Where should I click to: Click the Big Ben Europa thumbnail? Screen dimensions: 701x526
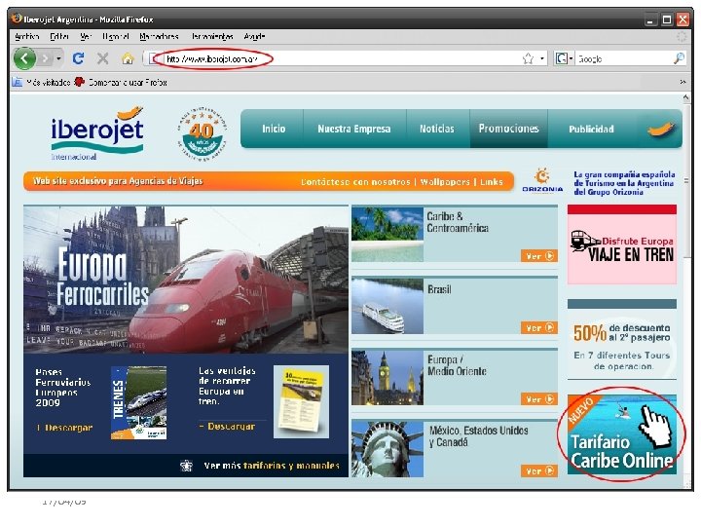(387, 378)
